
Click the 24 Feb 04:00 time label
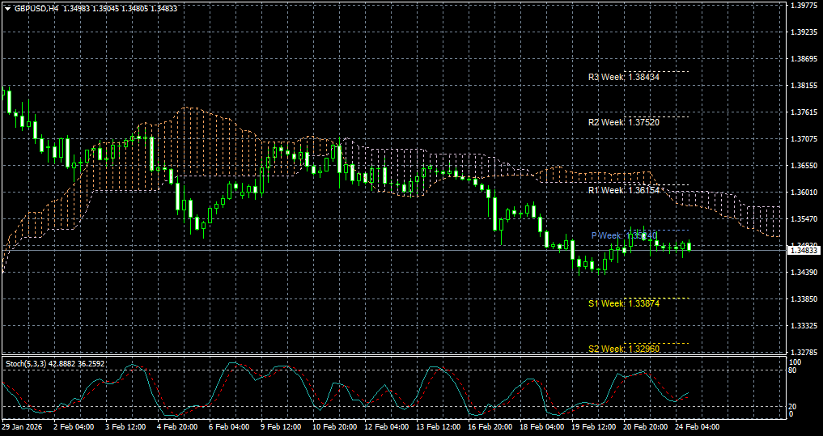click(x=698, y=427)
